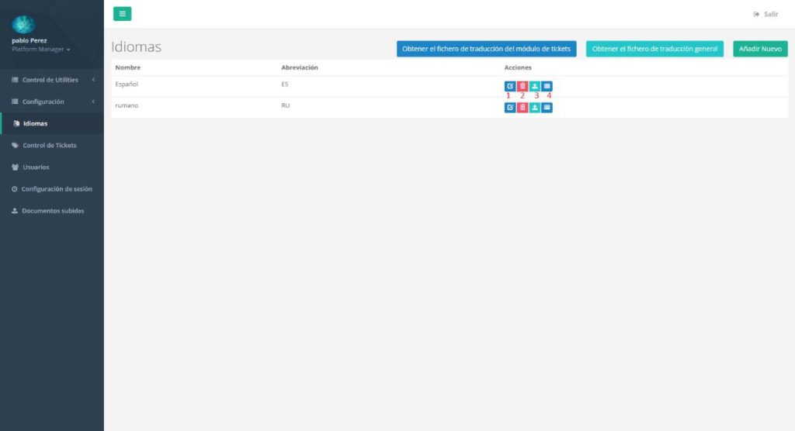Open the list icon for Español
795x431 pixels.
[547, 86]
